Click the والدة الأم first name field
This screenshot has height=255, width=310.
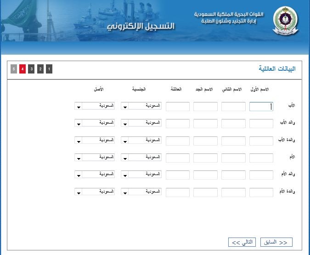(261, 193)
